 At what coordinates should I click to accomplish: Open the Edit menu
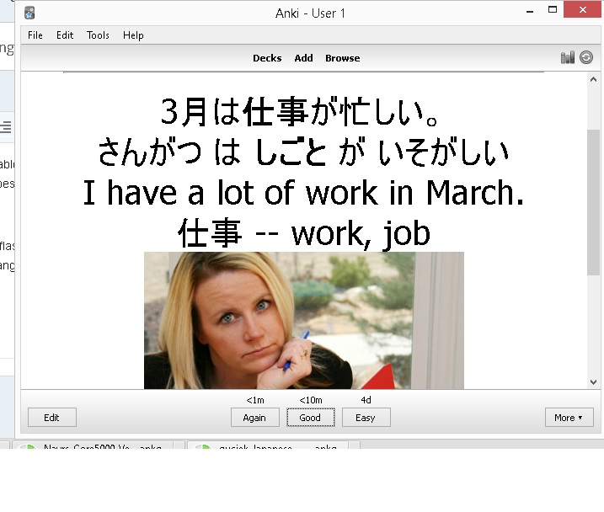tap(65, 35)
